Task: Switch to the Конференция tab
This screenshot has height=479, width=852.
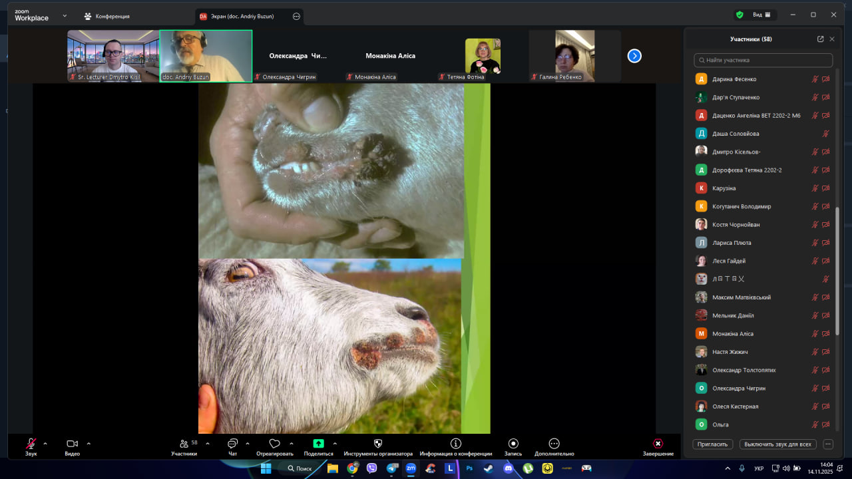Action: [107, 16]
